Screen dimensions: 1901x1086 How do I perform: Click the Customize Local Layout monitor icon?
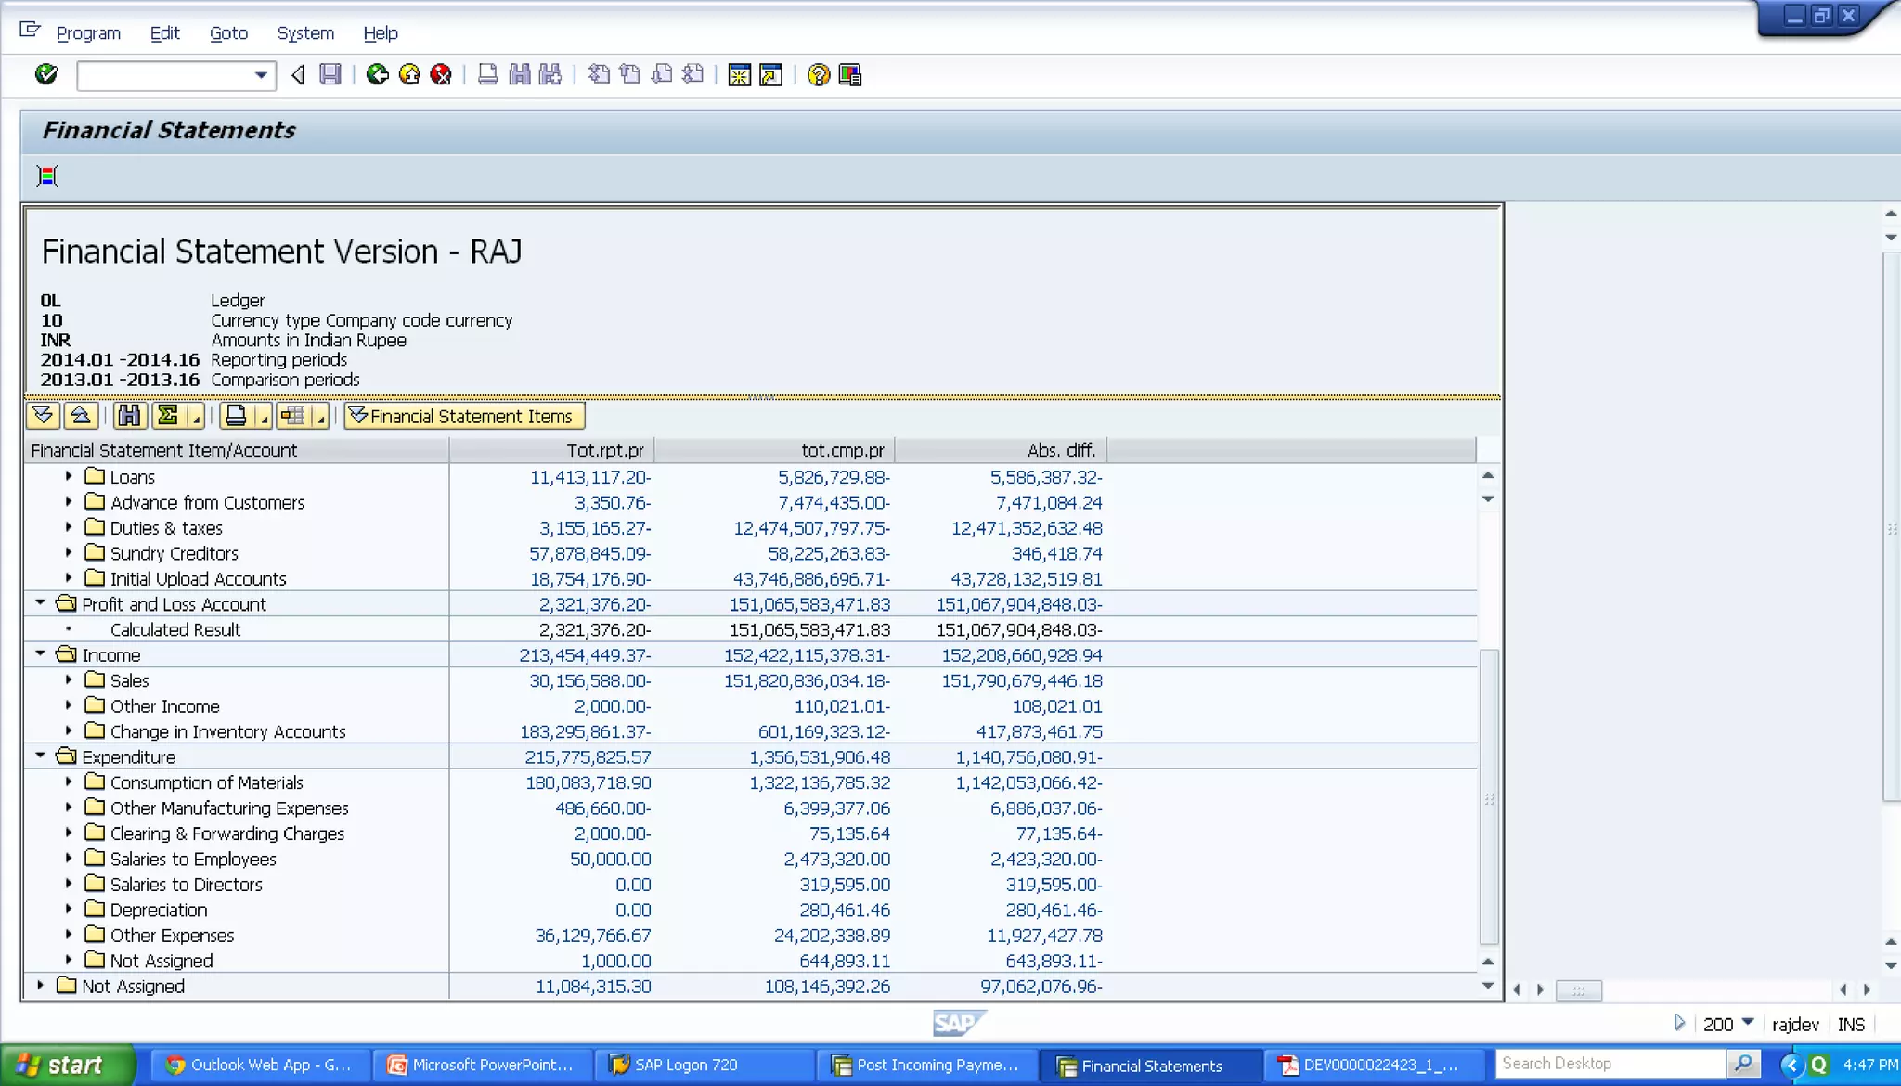(849, 74)
